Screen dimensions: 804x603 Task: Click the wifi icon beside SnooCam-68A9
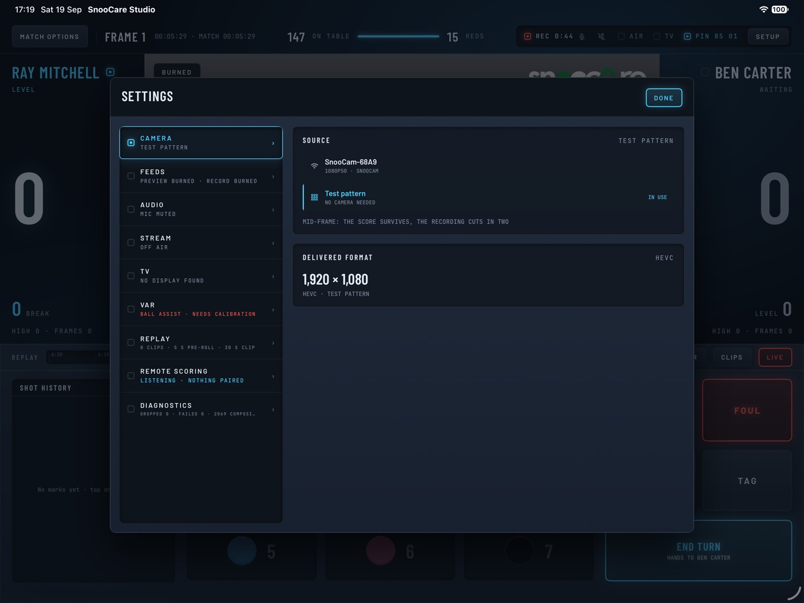314,166
